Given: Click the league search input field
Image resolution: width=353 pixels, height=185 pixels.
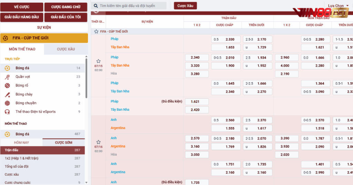Looking at the screenshot, I should coord(129,6).
